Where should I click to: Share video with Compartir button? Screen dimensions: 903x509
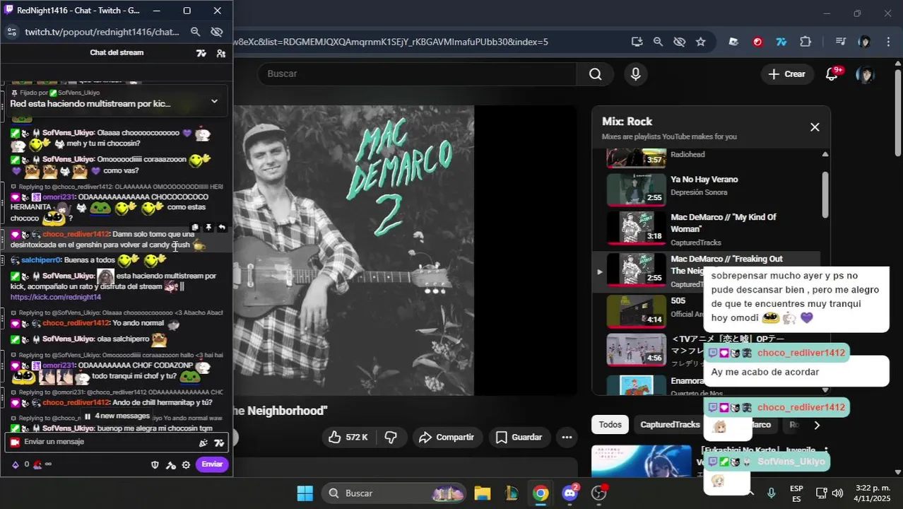tap(447, 438)
